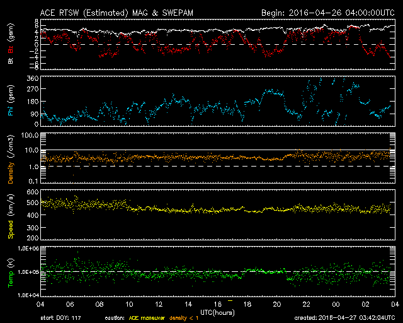Click the blue Phi (gsm) axis label

[x=10, y=100]
